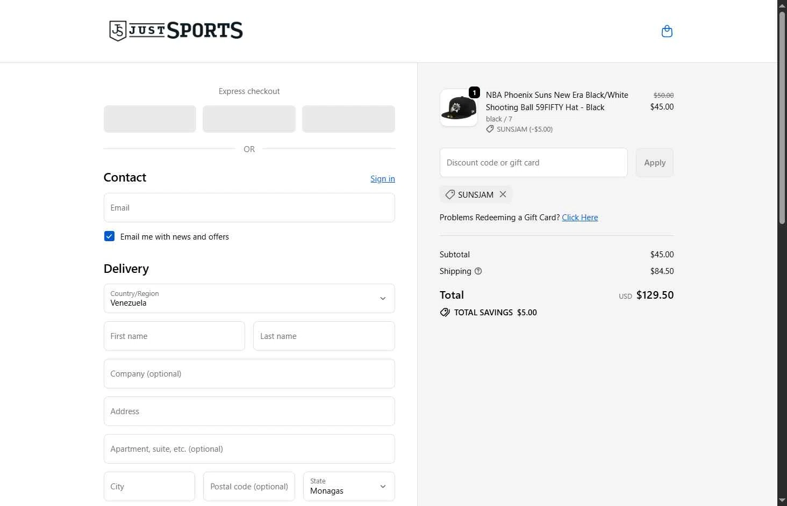
Task: Click the $129.50 total amount
Action: [655, 295]
